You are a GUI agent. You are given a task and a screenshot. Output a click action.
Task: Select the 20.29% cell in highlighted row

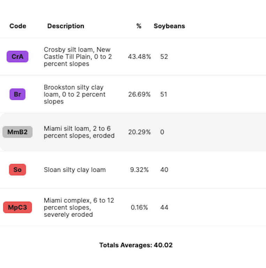pyautogui.click(x=139, y=132)
